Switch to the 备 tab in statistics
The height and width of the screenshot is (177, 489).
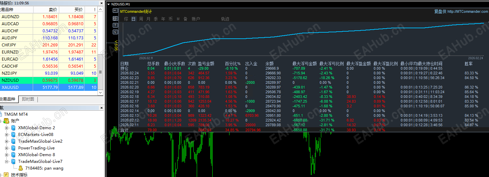point(186,19)
